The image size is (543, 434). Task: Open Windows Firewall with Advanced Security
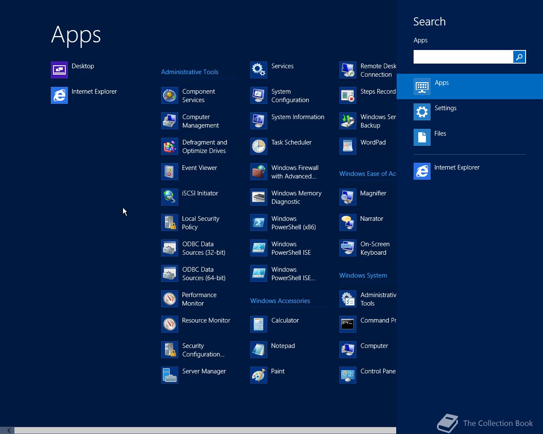pos(259,172)
